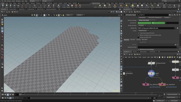Select the Torus shelf tool

(x=14, y=6)
